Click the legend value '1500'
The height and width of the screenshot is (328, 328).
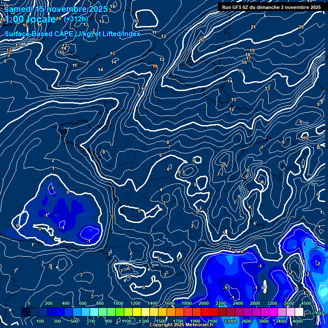[x=161, y=321]
